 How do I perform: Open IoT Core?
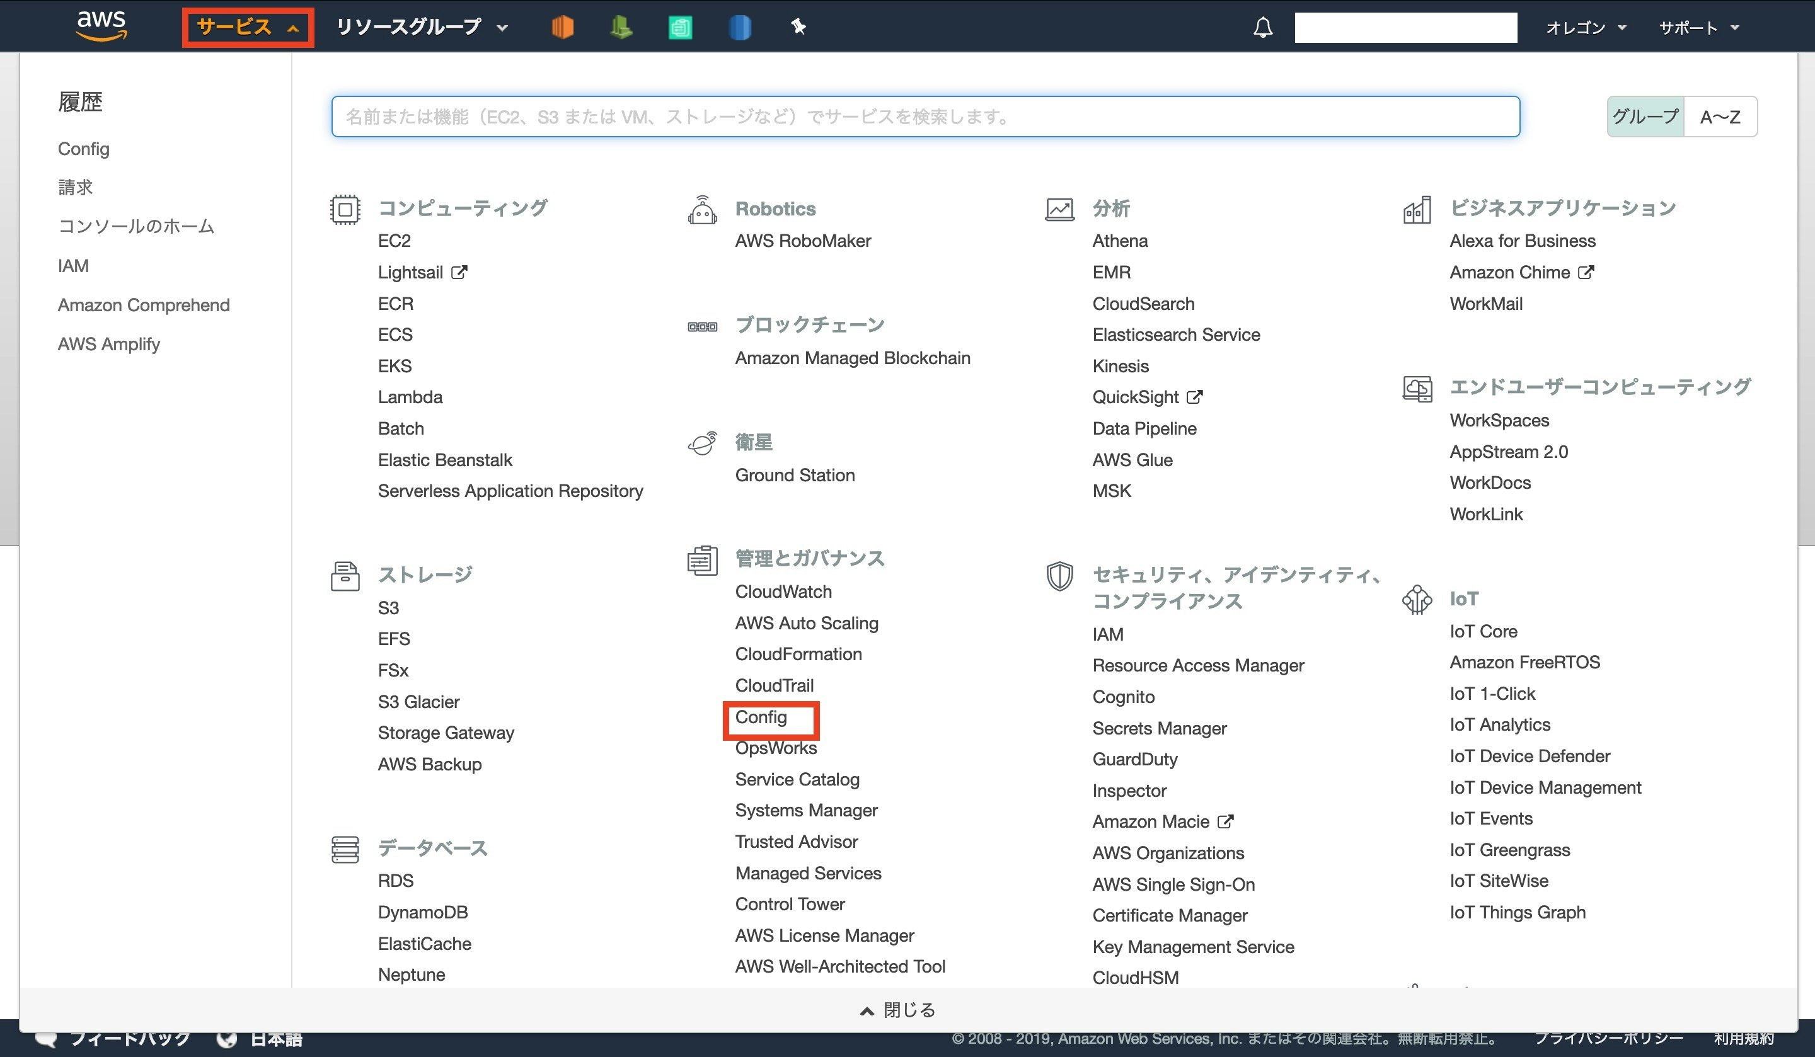(x=1484, y=631)
